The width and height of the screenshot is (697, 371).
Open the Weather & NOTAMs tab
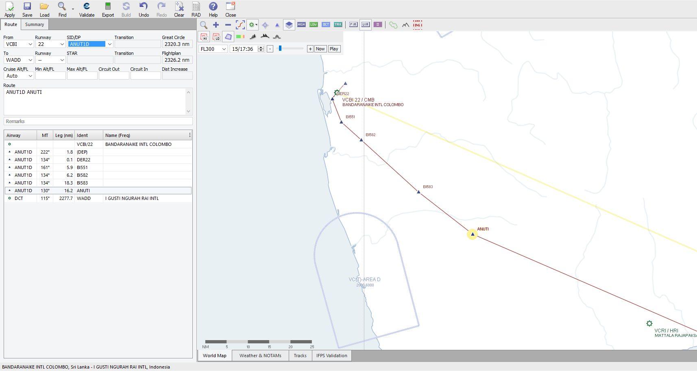click(x=260, y=356)
